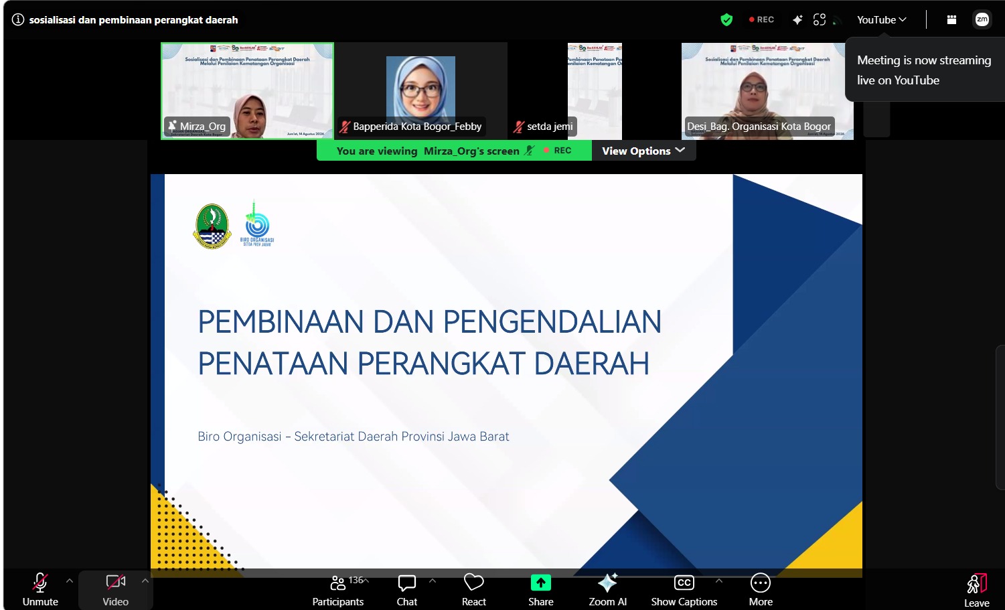Click the meeting title 'sosialisasi dan pembinaan perangkat daerah'

(133, 20)
